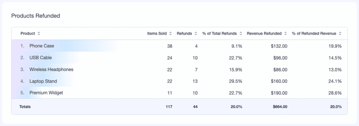The width and height of the screenshot is (359, 126).
Task: Click the % of Refunded Revenue header
Action: coord(314,34)
